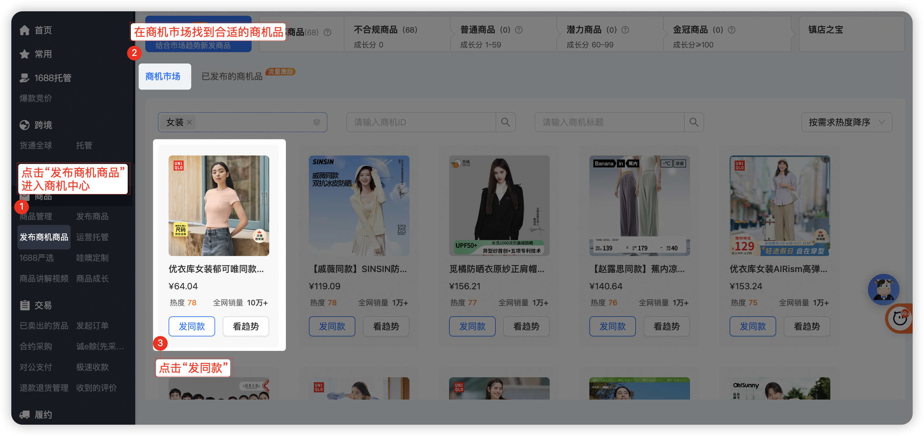Click search icon beside 商机ID field
The height and width of the screenshot is (436, 924).
(x=505, y=122)
